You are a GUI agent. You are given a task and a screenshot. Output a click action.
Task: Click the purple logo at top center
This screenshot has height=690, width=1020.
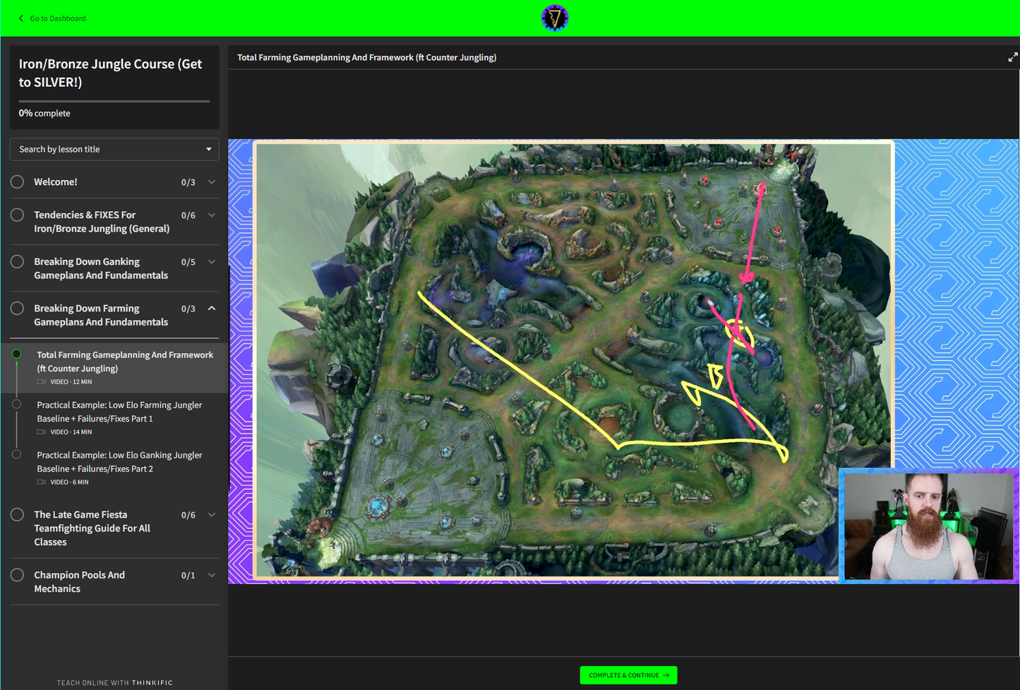click(x=554, y=18)
